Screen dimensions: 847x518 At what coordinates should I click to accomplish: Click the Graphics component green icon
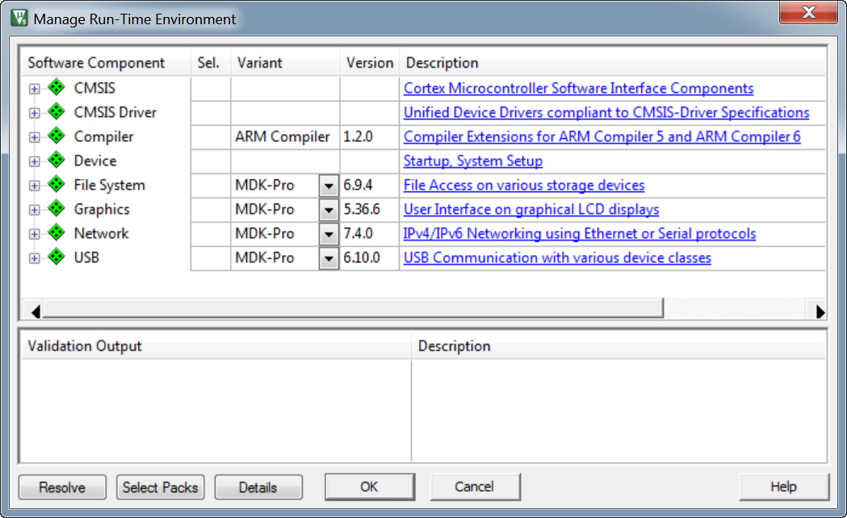56,209
